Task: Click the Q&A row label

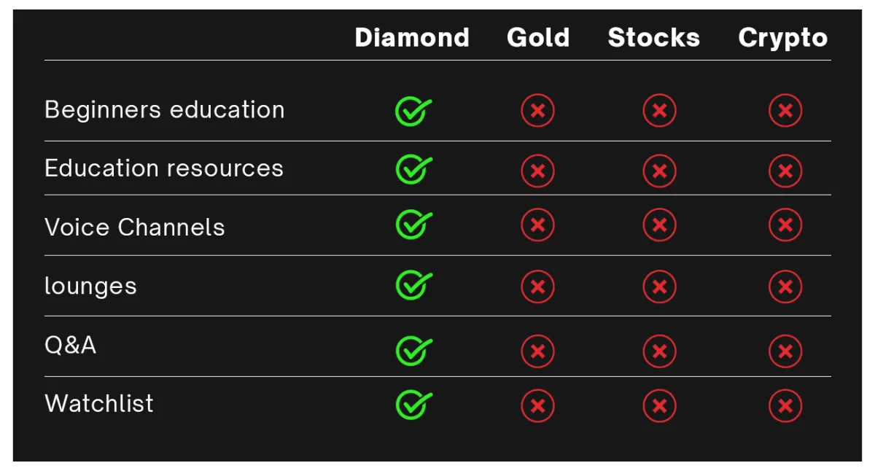Action: click(x=70, y=345)
